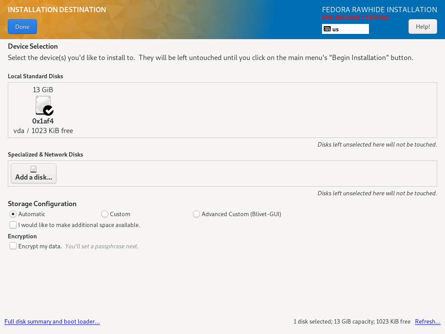Click the Device Selection heading
Image resolution: width=445 pixels, height=334 pixels.
coord(33,46)
